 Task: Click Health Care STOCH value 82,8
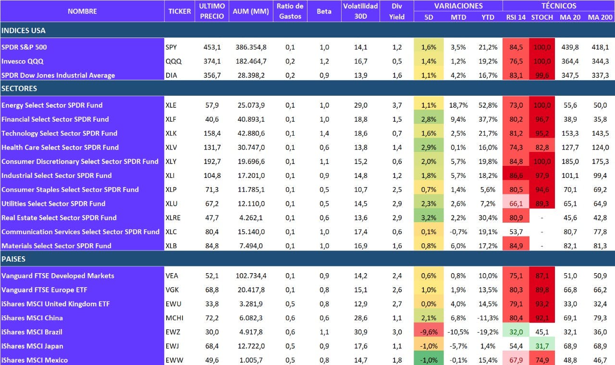[542, 147]
